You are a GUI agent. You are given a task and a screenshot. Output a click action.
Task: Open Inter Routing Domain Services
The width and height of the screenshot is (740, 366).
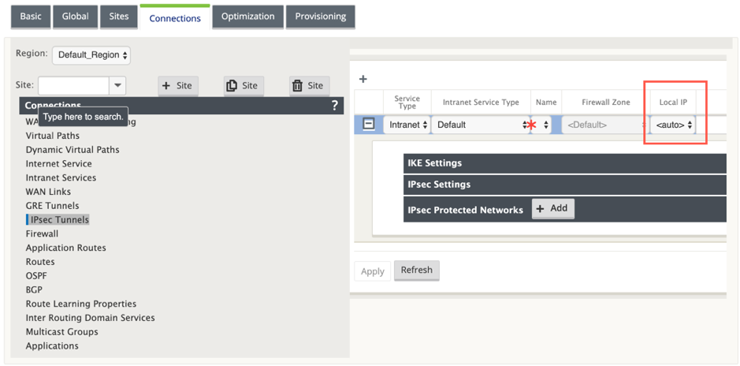(x=90, y=318)
